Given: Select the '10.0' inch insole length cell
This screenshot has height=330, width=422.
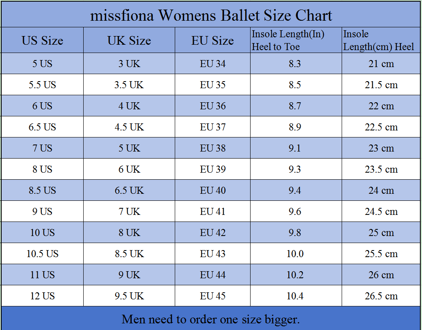Looking at the screenshot, I should click(x=295, y=254).
